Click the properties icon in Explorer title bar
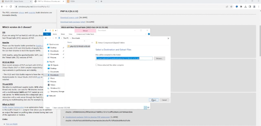 click(50, 31)
